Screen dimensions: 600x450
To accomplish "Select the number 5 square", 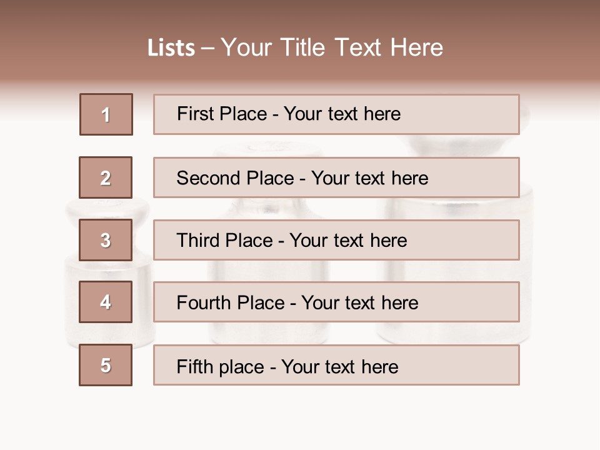I will click(106, 365).
